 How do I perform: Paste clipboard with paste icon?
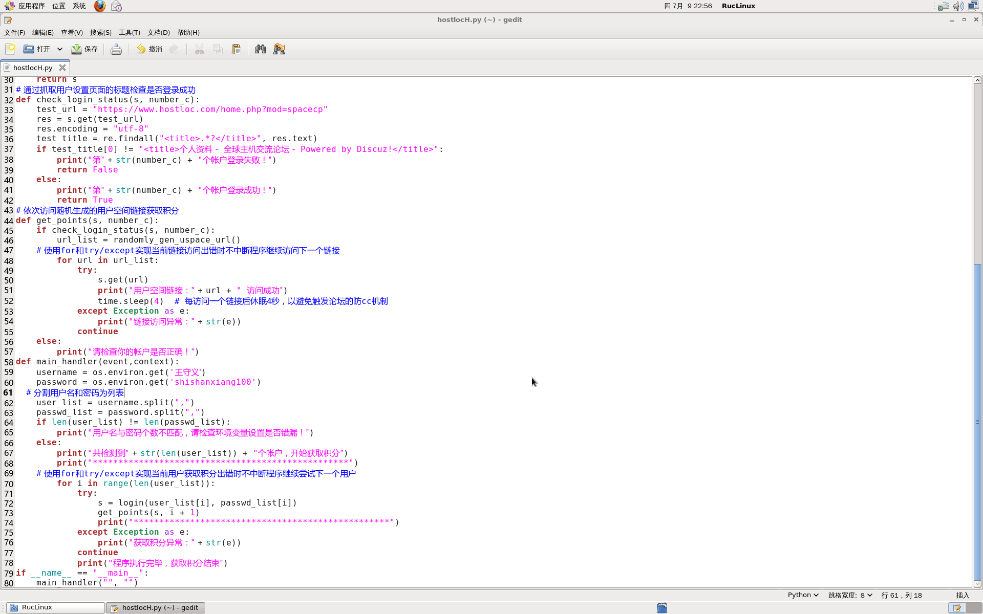236,49
